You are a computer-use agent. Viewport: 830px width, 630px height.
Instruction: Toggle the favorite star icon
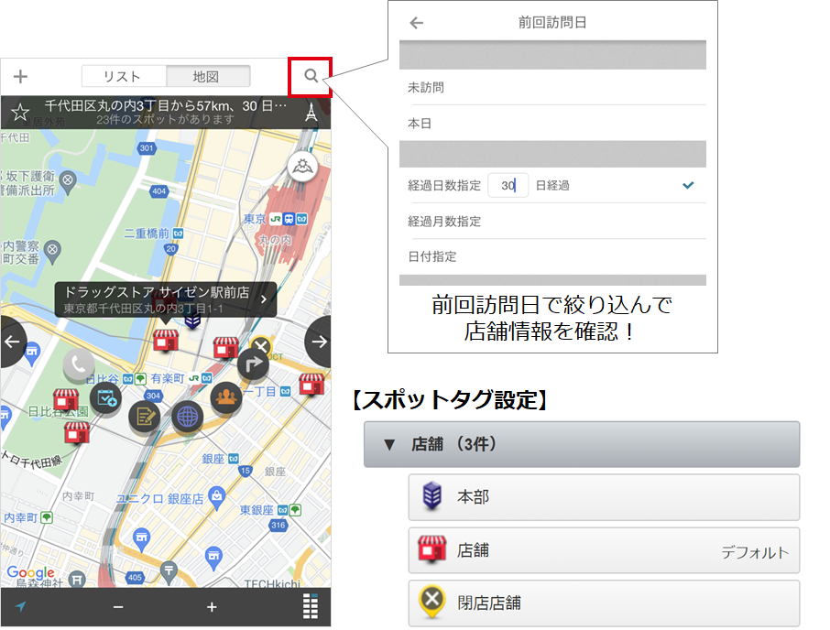point(20,112)
